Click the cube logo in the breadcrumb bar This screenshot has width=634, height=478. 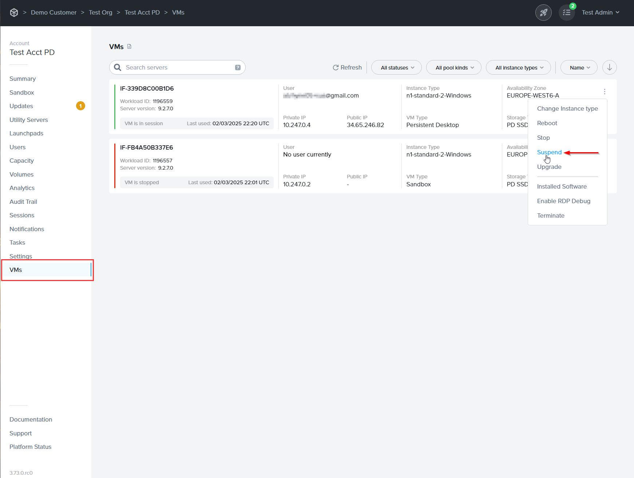click(14, 12)
